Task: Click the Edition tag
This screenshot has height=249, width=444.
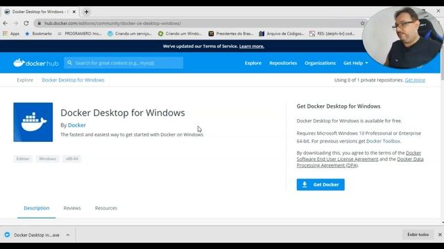Action: pos(23,158)
